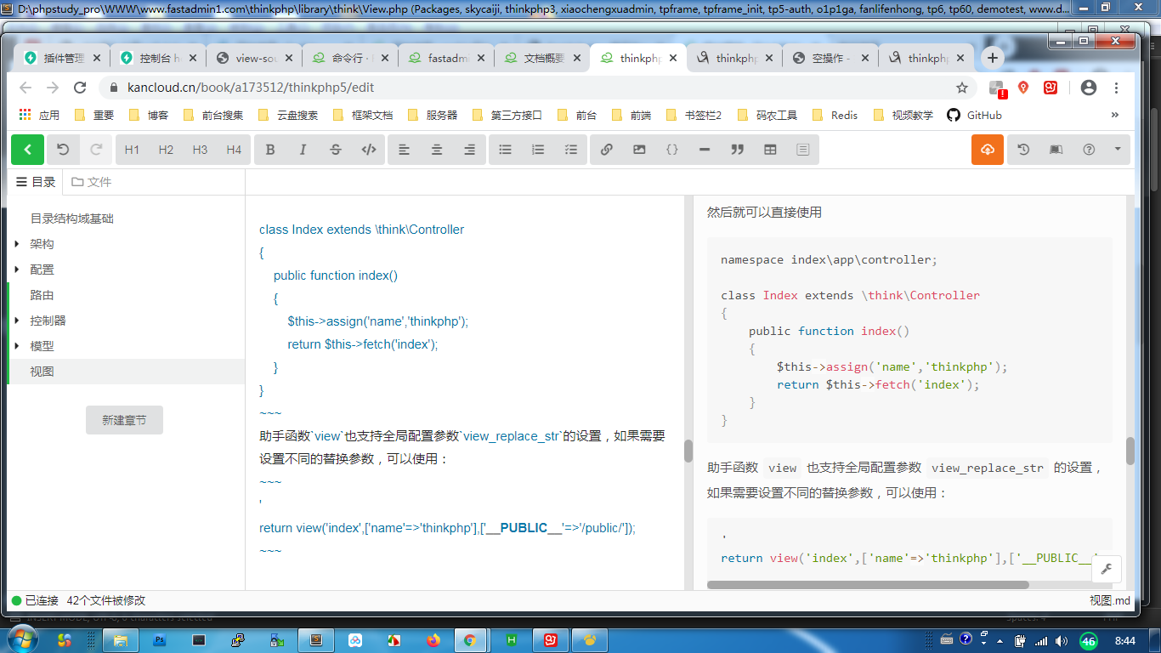Bookmark this page with star icon
The image size is (1161, 653).
962,88
